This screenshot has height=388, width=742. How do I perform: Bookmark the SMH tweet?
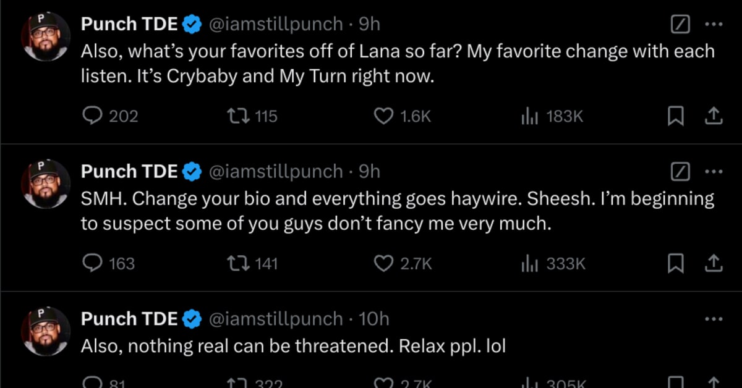pyautogui.click(x=675, y=263)
